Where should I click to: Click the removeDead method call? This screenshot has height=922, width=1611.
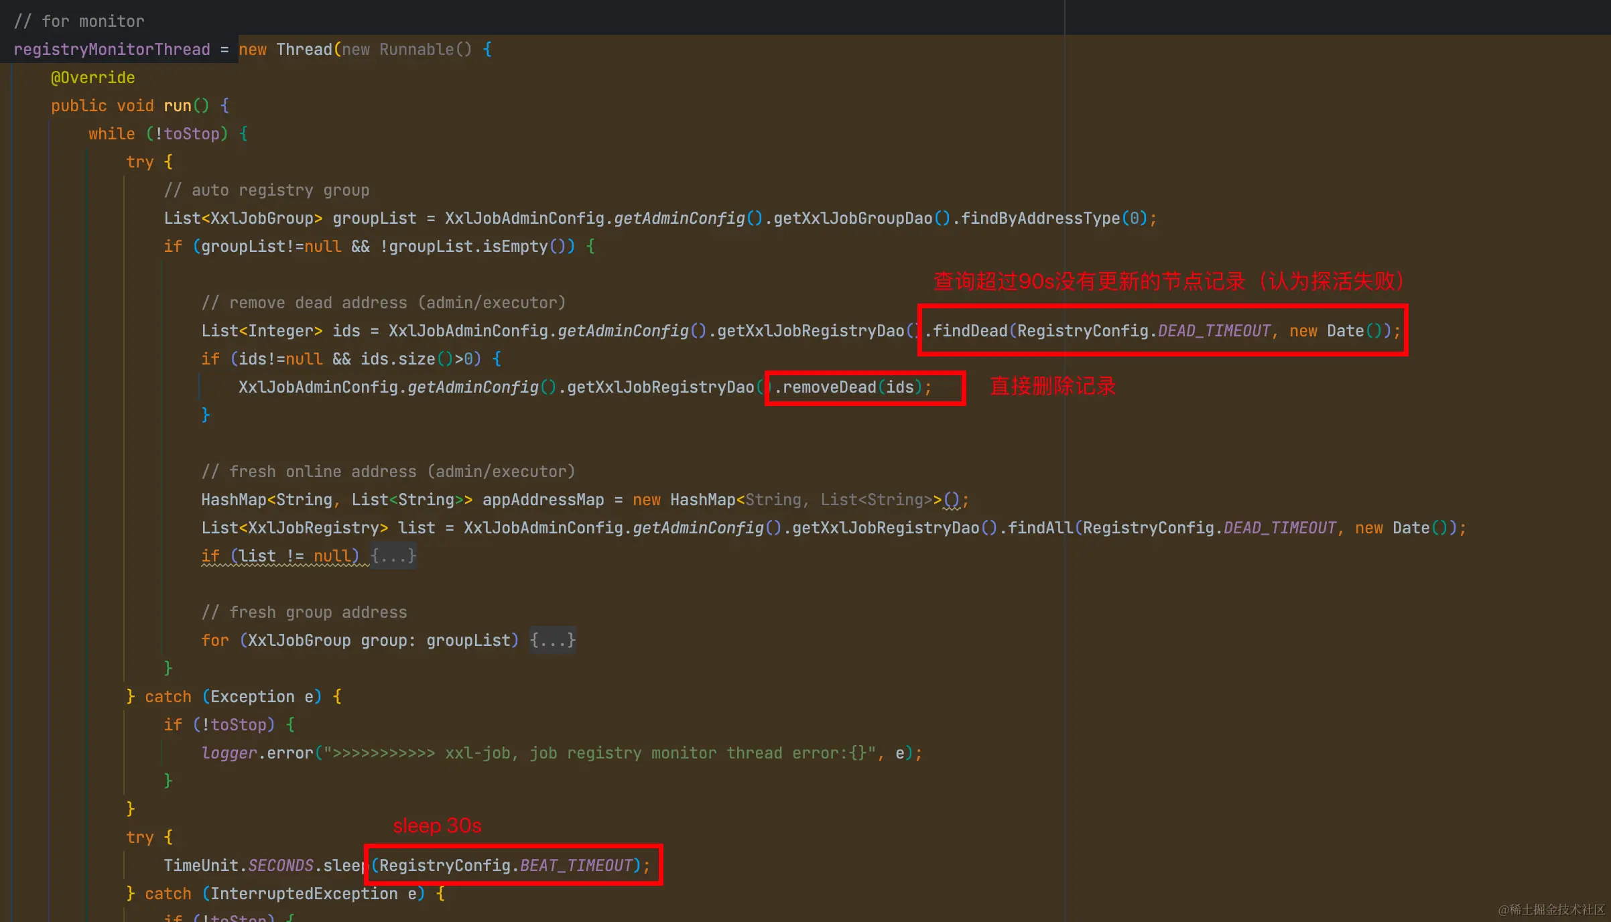click(x=830, y=387)
